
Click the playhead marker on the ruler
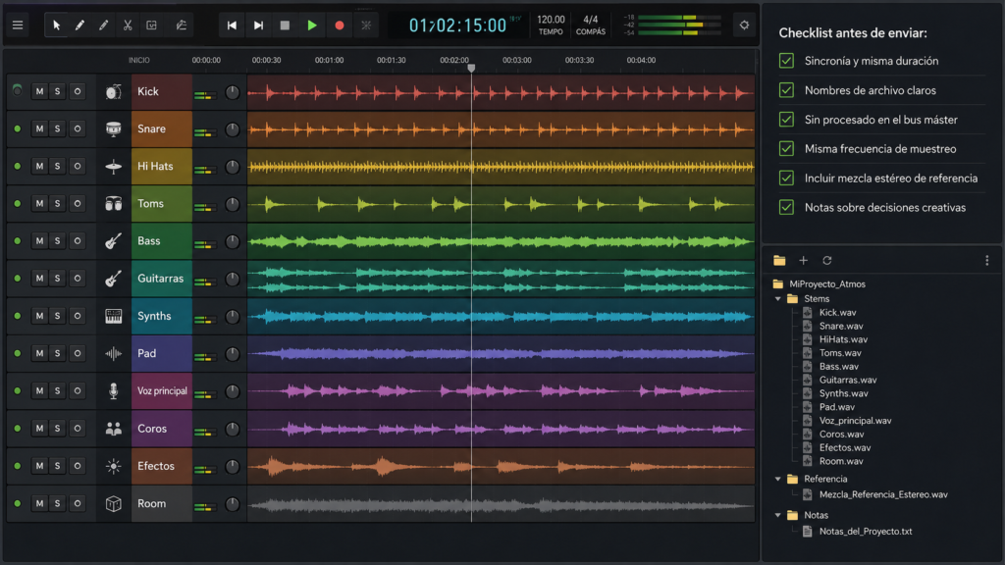(471, 68)
